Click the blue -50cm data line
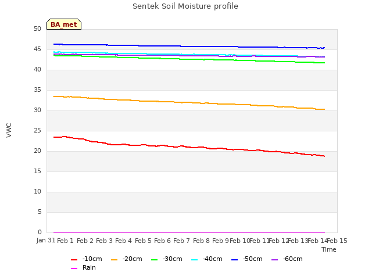The image size is (372, 279). 190,46
